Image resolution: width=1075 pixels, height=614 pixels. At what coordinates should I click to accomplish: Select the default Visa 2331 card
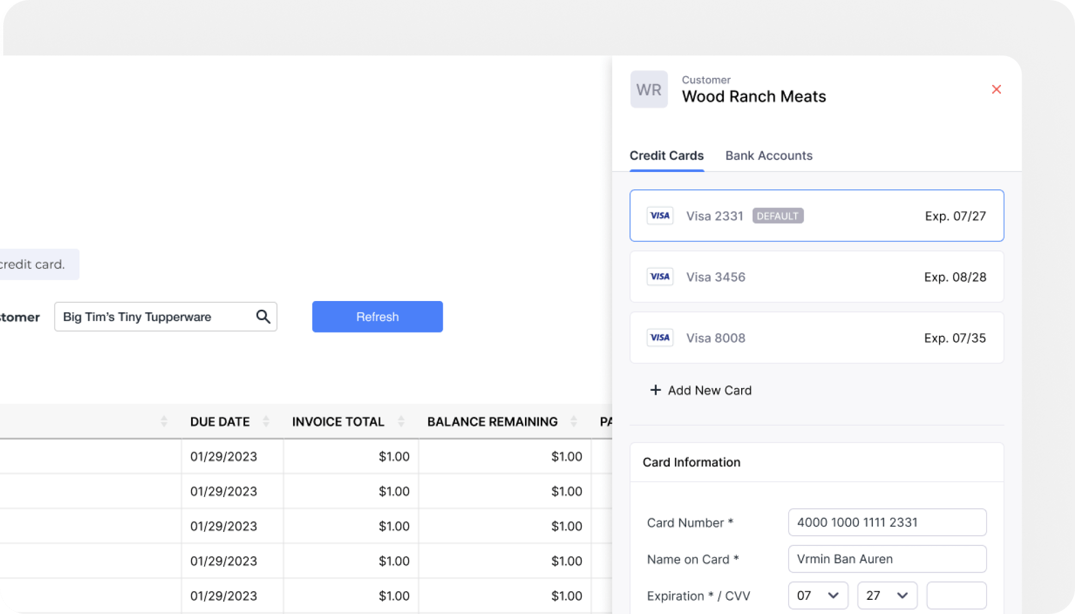click(x=816, y=216)
